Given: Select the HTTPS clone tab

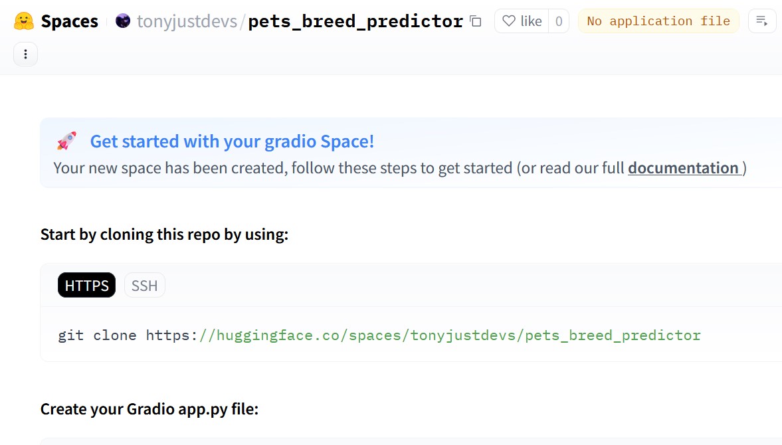Looking at the screenshot, I should click(x=87, y=285).
